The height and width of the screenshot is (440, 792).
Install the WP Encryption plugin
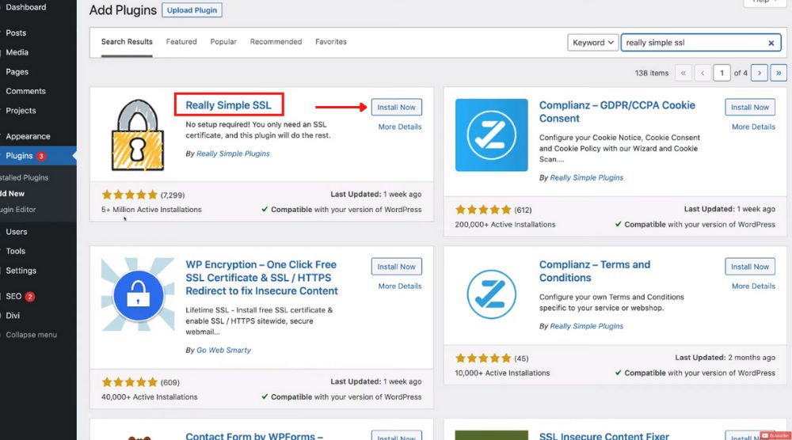pos(397,267)
